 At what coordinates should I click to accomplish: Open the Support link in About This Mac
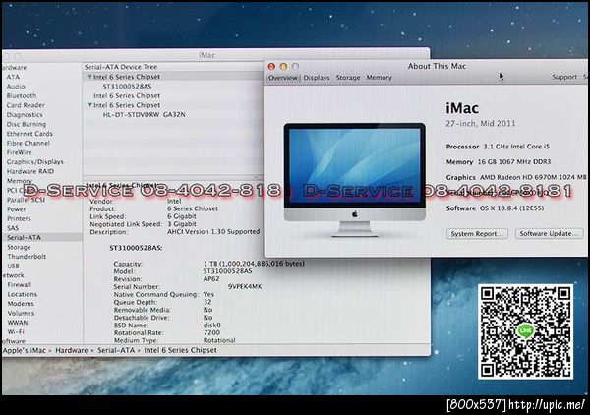pos(564,77)
